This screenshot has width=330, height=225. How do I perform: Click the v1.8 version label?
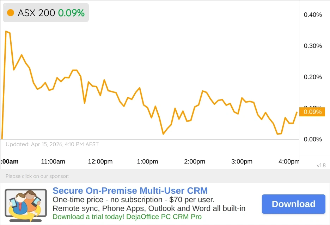click(321, 165)
